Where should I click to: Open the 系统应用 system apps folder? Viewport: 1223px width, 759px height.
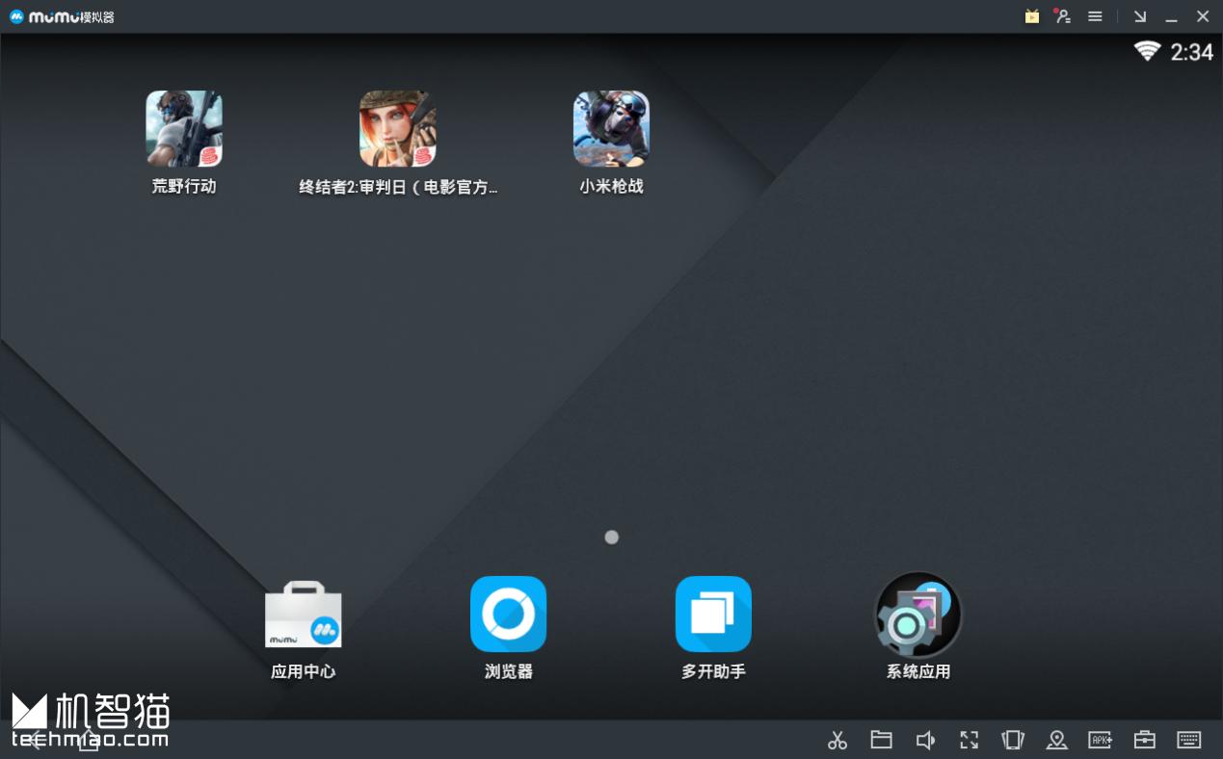(918, 615)
